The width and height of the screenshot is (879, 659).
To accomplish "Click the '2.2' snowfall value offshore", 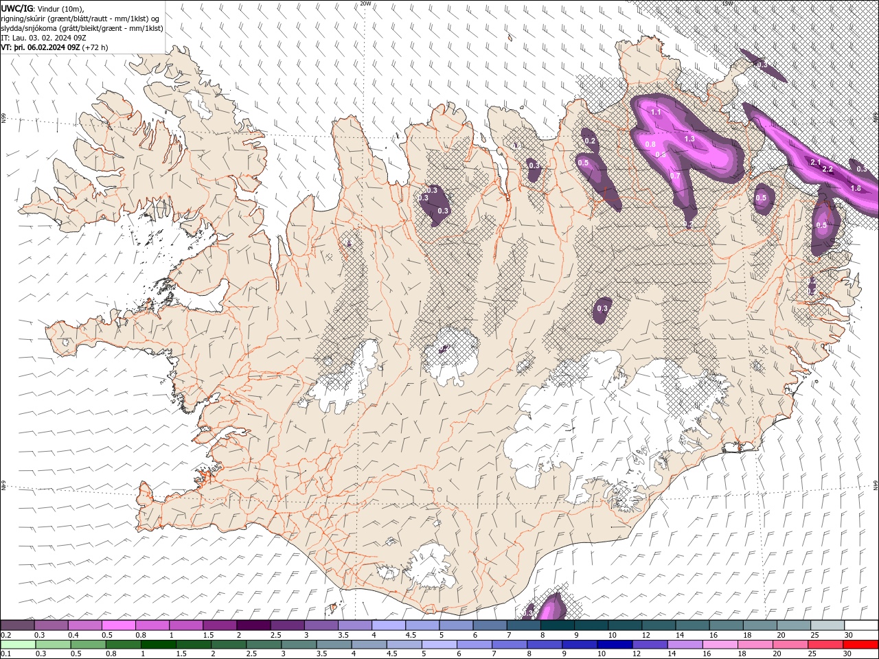I will pyautogui.click(x=827, y=169).
